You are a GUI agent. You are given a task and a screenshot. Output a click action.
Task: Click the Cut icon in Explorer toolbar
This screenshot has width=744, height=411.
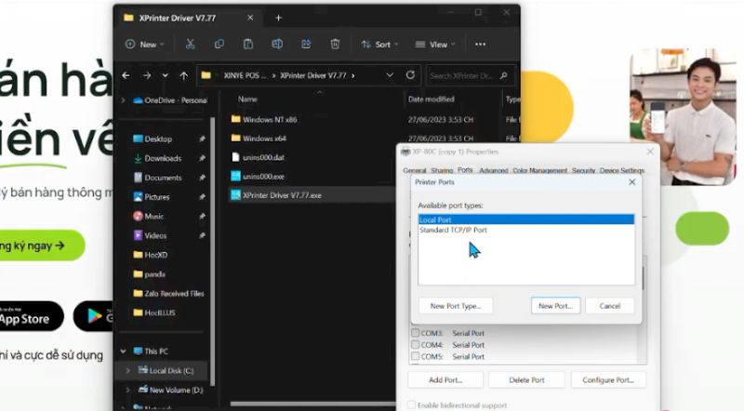coord(190,44)
